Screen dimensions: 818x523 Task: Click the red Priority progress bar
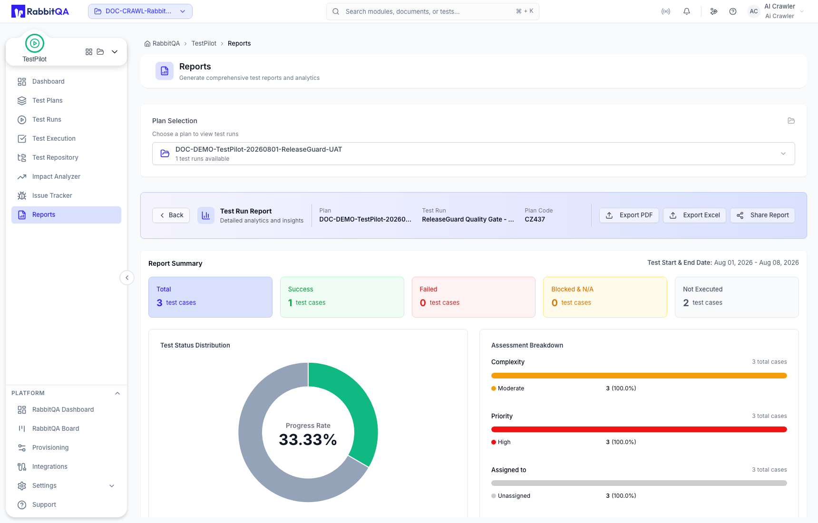pos(639,429)
